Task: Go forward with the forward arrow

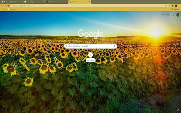Action: 5,6
